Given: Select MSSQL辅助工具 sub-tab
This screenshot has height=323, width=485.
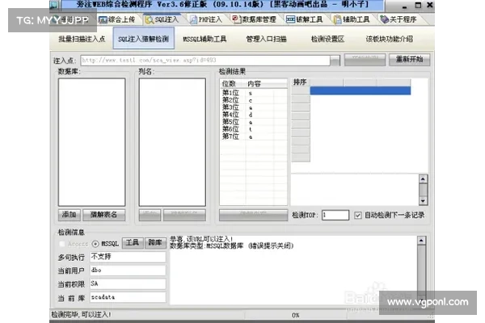Looking at the screenshot, I should (205, 39).
